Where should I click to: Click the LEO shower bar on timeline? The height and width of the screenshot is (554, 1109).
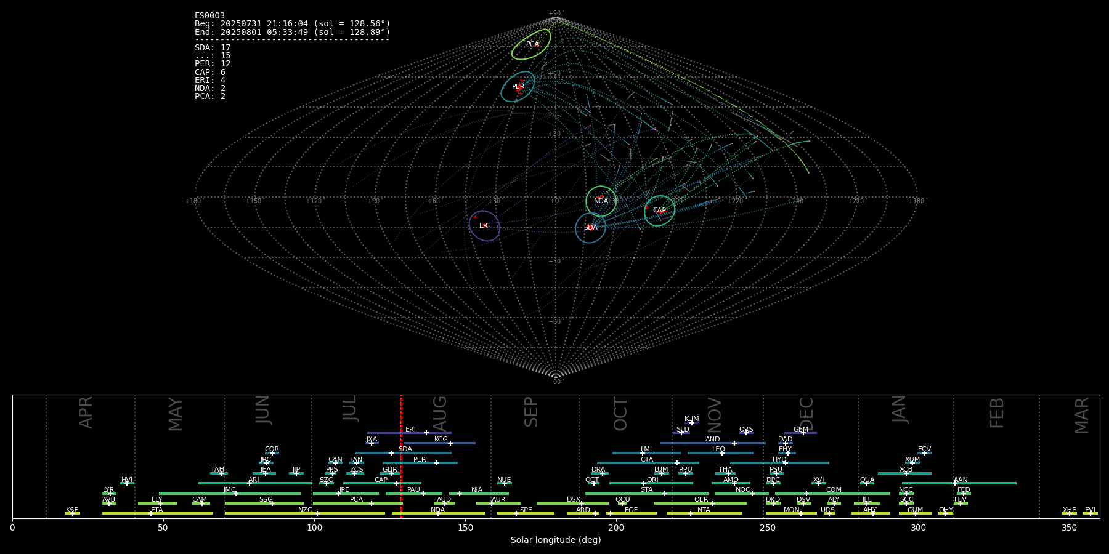tap(720, 453)
